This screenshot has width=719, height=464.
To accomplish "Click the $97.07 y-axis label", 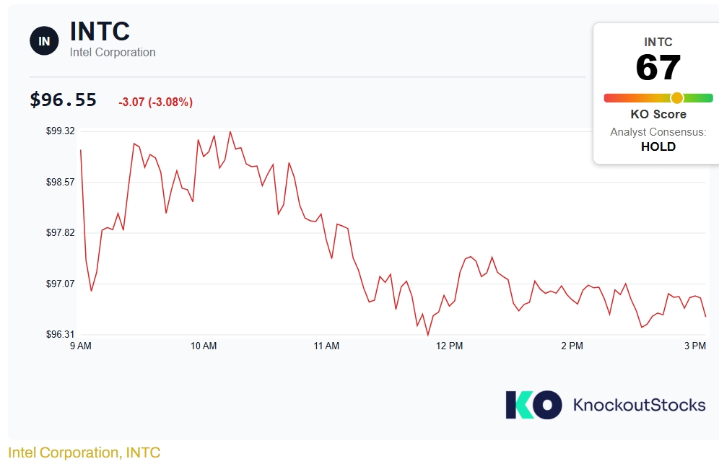I will 60,284.
